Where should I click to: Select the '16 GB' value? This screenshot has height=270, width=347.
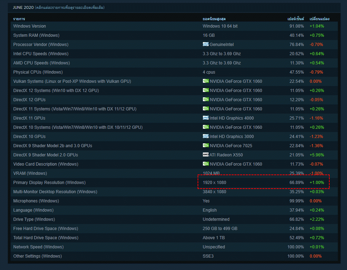[209, 35]
